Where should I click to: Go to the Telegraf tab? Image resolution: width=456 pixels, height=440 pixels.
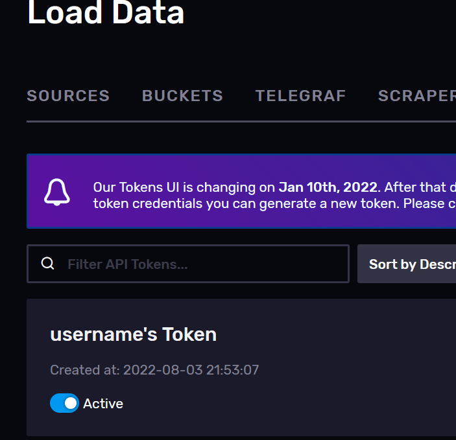(x=301, y=96)
